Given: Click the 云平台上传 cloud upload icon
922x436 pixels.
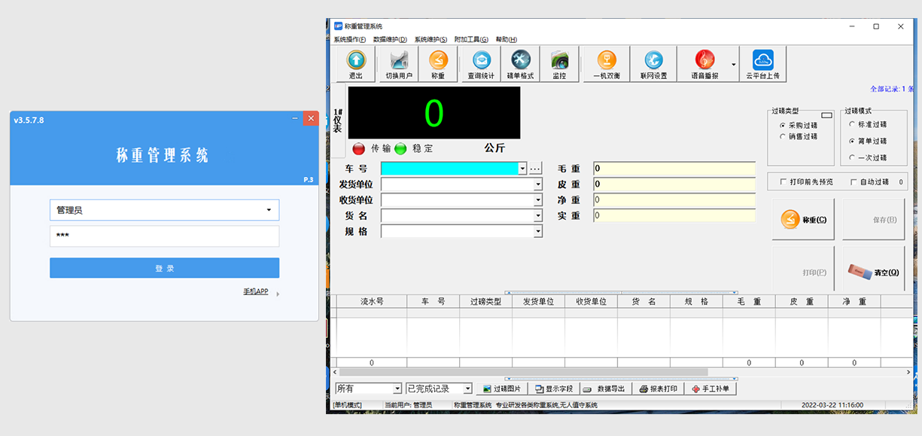Looking at the screenshot, I should tap(762, 64).
